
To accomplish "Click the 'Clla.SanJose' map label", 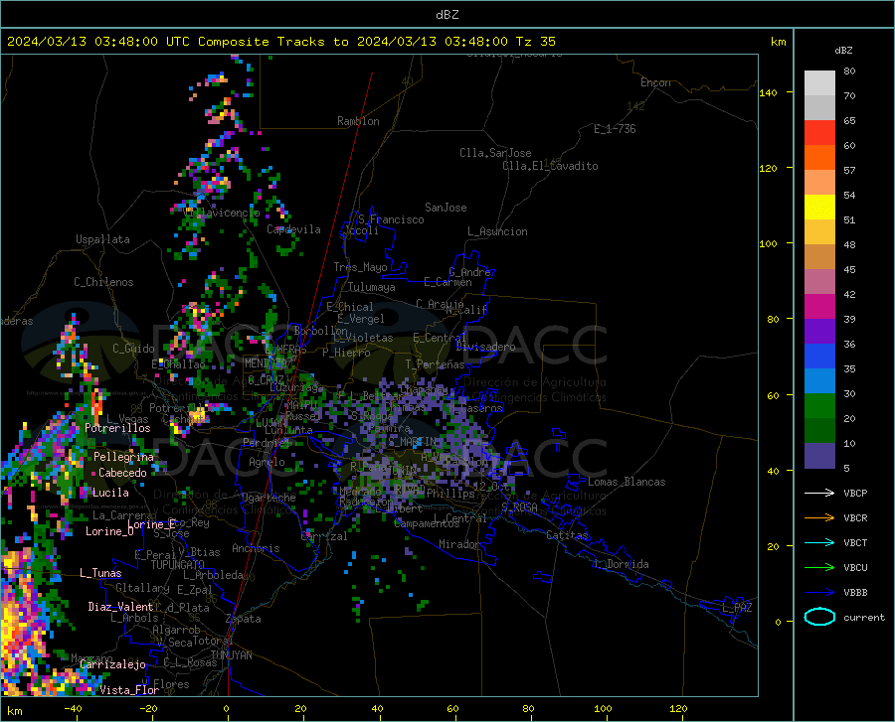I will [x=495, y=153].
